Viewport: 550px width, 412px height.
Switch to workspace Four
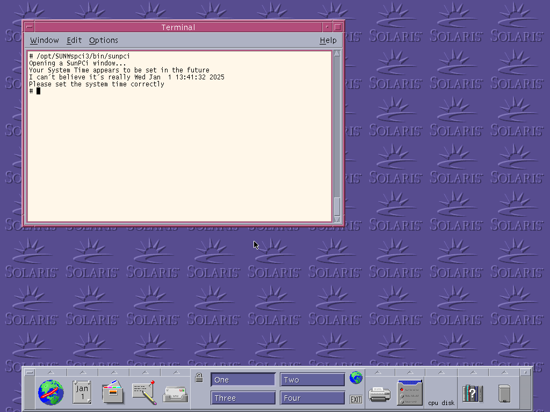point(312,398)
